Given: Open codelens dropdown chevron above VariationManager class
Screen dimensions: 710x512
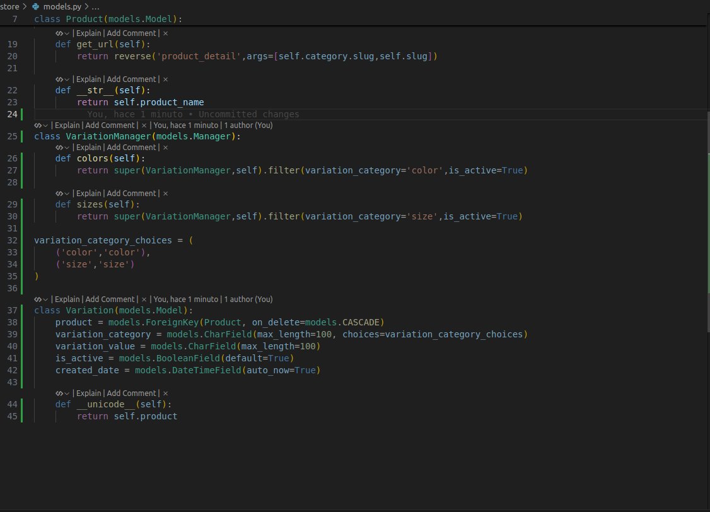Looking at the screenshot, I should [x=45, y=125].
